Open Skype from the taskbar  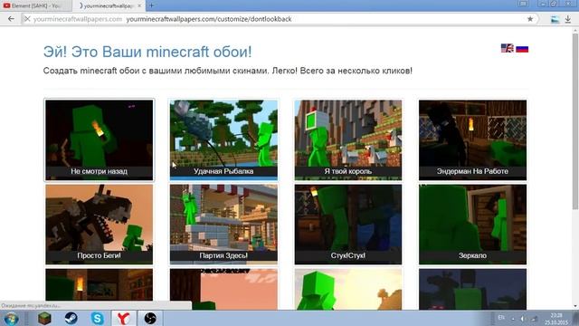(98, 318)
